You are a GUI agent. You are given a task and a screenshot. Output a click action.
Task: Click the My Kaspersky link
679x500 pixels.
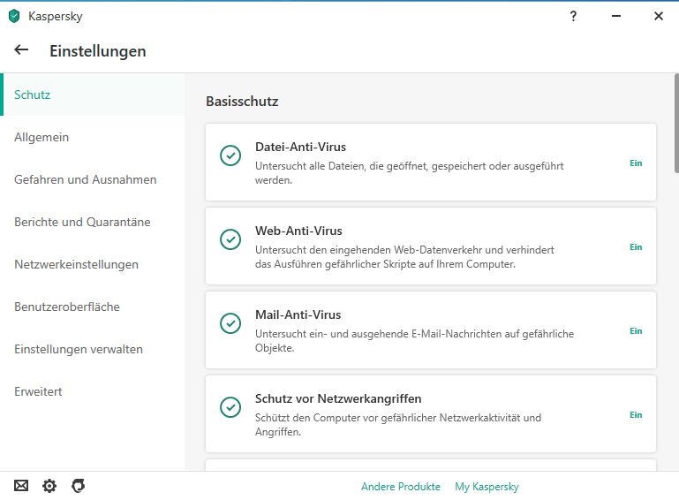pyautogui.click(x=487, y=487)
